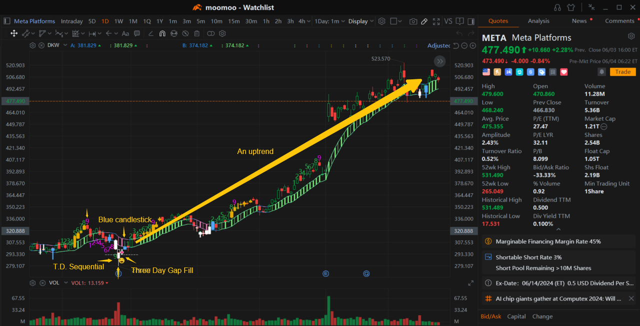Viewport: 640px width, 326px height.
Task: Click the undo arrow above chart
Action: pyautogui.click(x=459, y=33)
